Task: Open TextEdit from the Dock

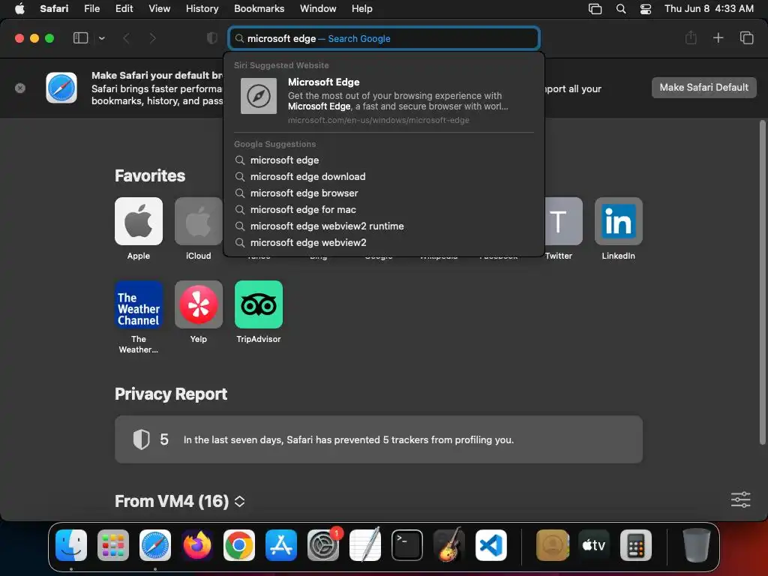Action: pyautogui.click(x=365, y=545)
